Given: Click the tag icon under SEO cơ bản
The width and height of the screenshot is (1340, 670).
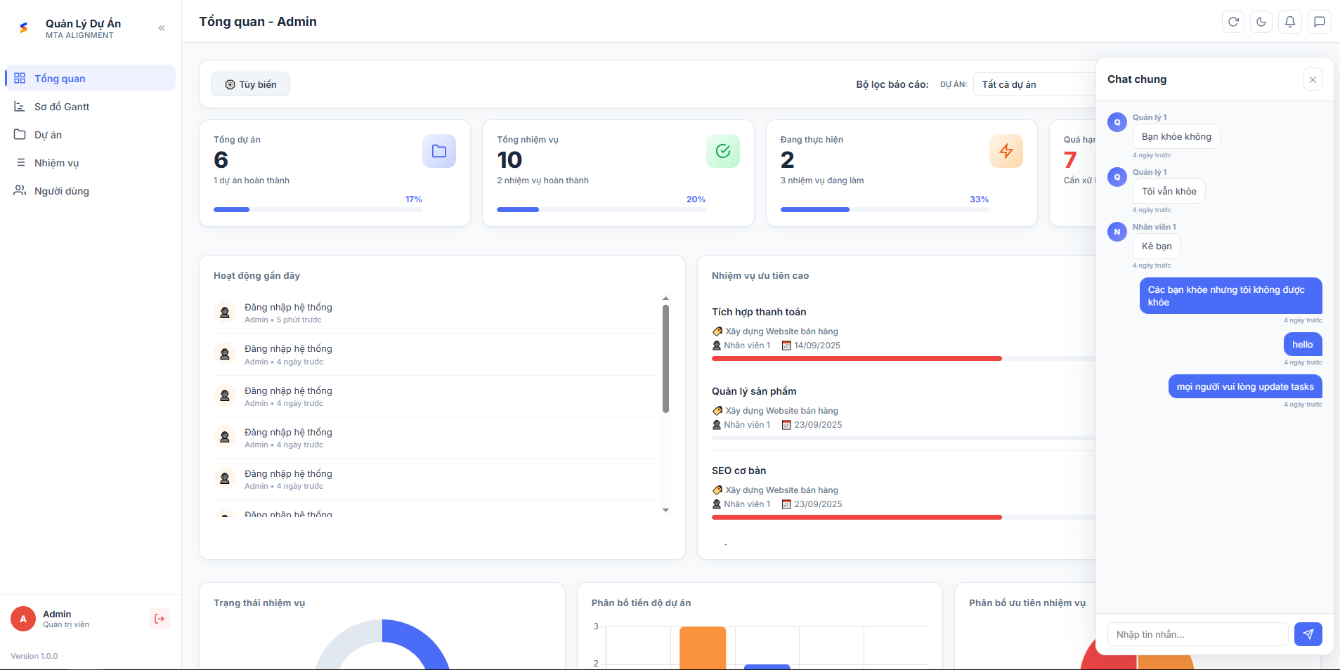Looking at the screenshot, I should click(x=717, y=490).
